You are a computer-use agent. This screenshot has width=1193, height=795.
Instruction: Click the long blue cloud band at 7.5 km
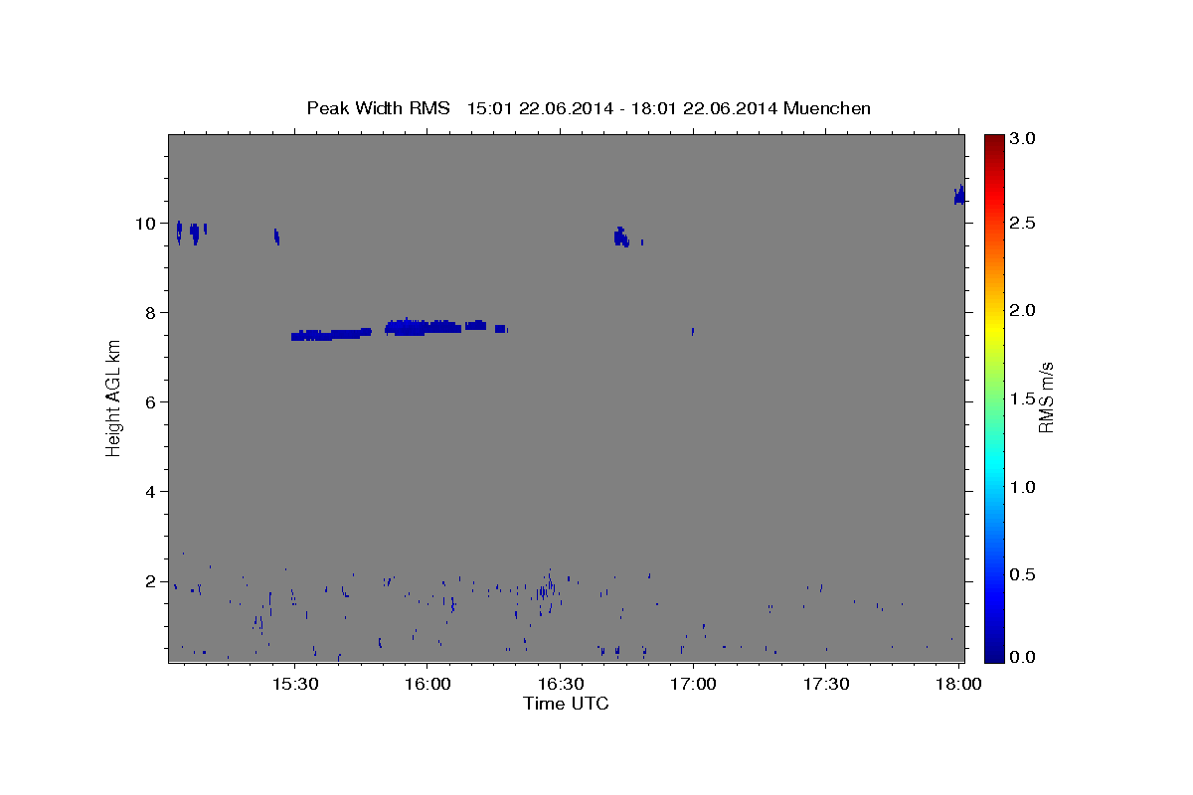[331, 335]
